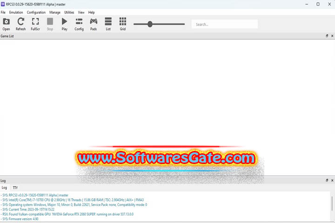Click the Log panel vertical scrollbar
The height and width of the screenshot is (223, 335).
point(332,203)
